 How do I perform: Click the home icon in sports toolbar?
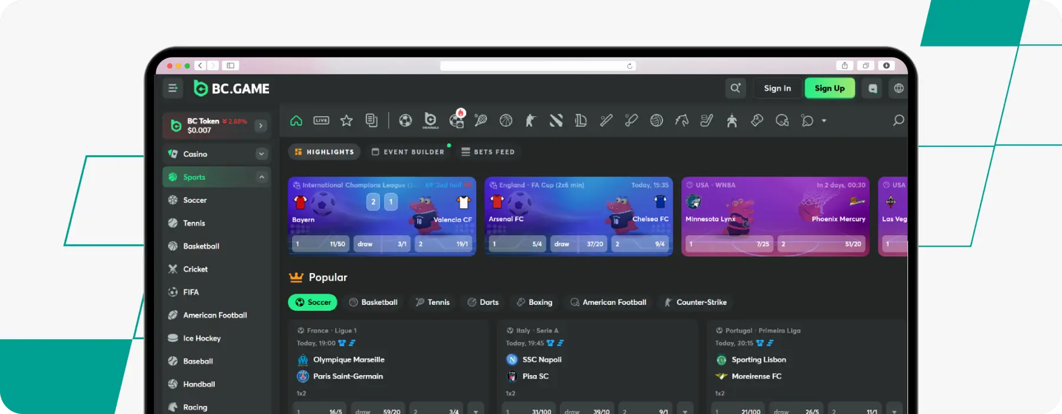[296, 120]
